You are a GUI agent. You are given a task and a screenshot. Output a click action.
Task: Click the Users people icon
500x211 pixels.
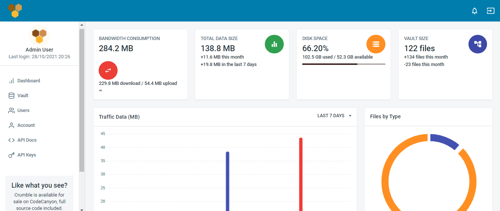(x=11, y=111)
